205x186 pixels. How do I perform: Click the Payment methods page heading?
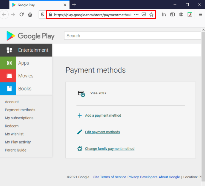click(x=96, y=70)
